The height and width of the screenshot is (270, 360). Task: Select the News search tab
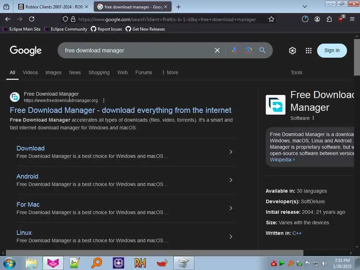tap(75, 72)
